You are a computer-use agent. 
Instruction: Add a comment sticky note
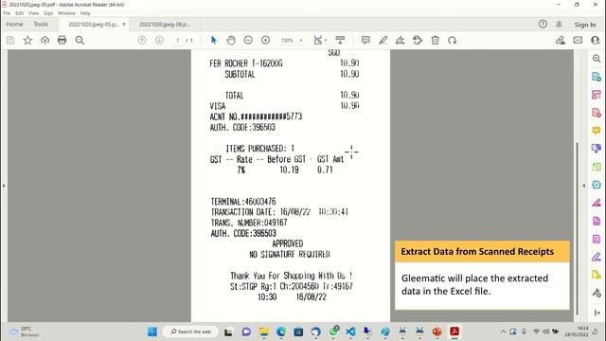pyautogui.click(x=365, y=40)
